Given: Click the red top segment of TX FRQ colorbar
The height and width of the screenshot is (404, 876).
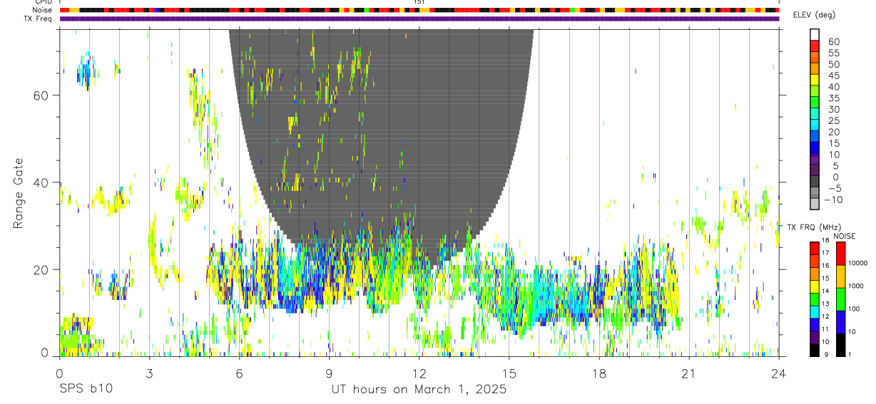Looking at the screenshot, I should [x=815, y=248].
